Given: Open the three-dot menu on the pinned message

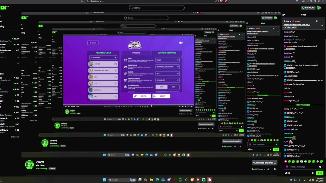Looking at the screenshot, I should pyautogui.click(x=322, y=21).
